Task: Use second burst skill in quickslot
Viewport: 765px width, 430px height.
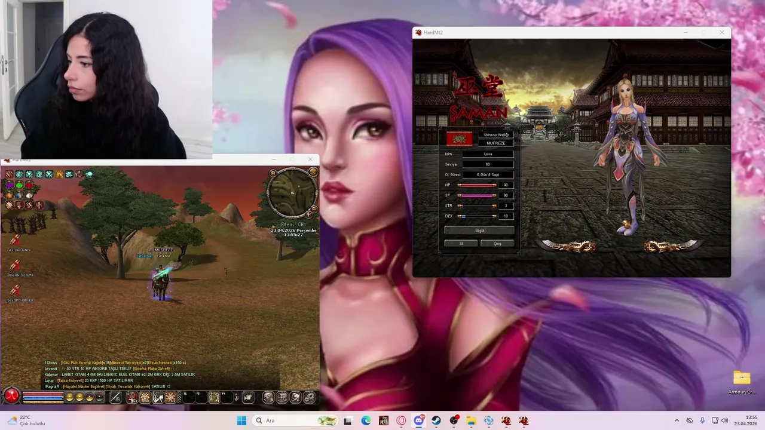Action: pos(145,397)
